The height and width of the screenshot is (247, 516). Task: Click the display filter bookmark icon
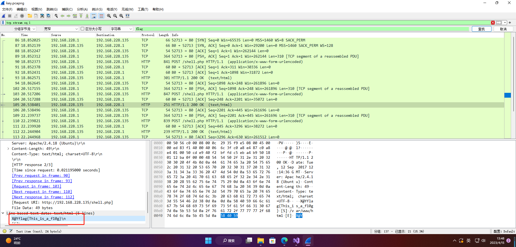coord(3,23)
